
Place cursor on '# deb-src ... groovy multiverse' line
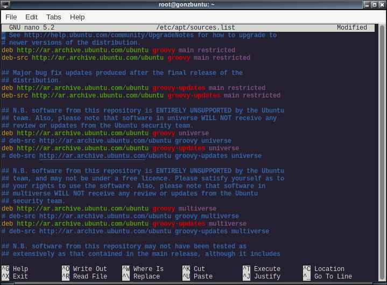pyautogui.click(x=120, y=216)
